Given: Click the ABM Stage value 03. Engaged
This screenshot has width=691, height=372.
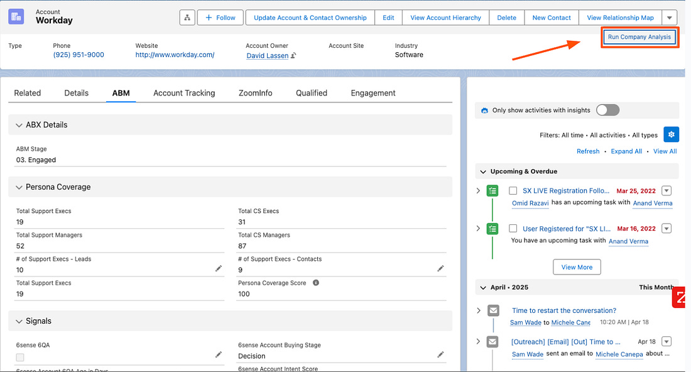Looking at the screenshot, I should point(36,160).
